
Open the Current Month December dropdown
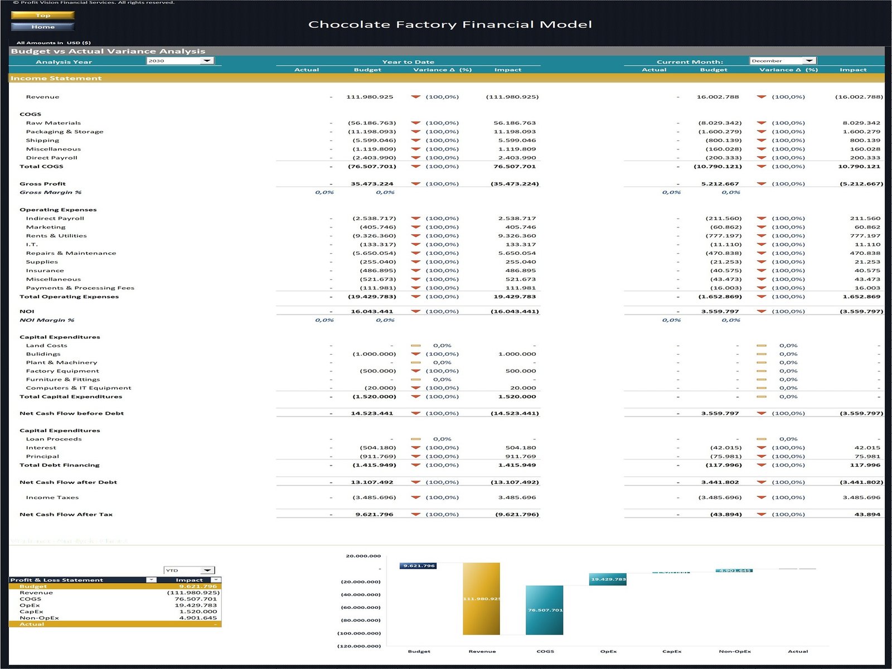(809, 61)
